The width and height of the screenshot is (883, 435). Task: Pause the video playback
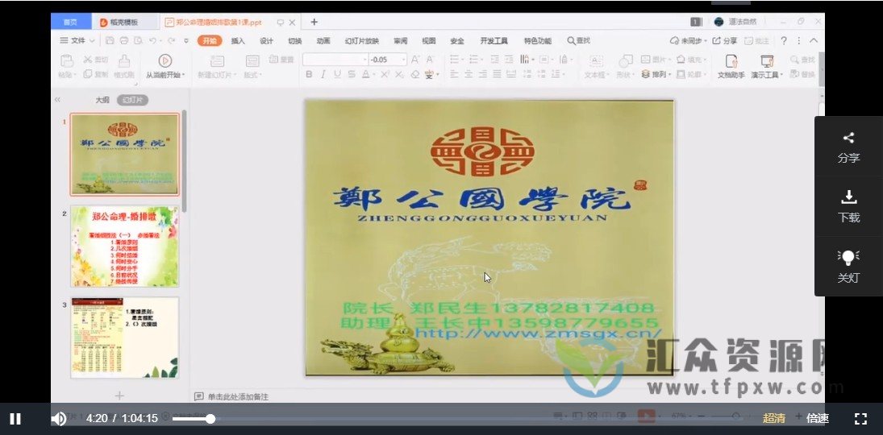click(16, 419)
